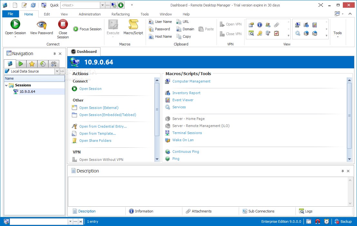357x226 pixels.
Task: Copy User Name to clipboard
Action: (x=160, y=22)
